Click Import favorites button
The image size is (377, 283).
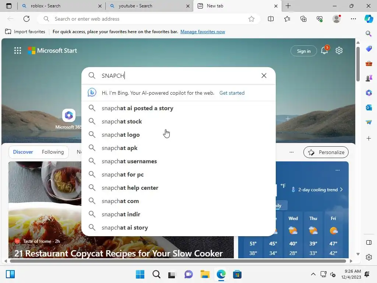point(25,32)
